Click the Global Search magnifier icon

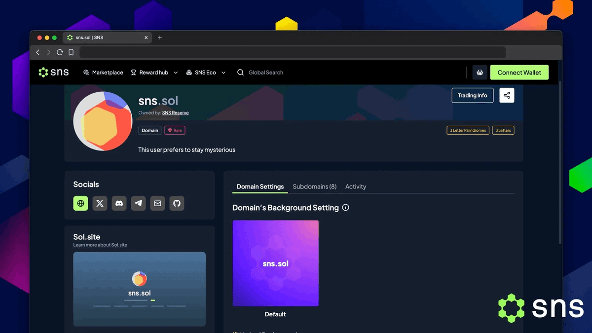coord(240,73)
